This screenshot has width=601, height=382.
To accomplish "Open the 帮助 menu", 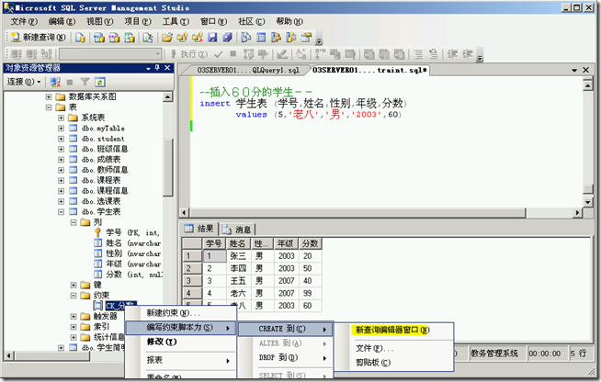I will click(289, 21).
